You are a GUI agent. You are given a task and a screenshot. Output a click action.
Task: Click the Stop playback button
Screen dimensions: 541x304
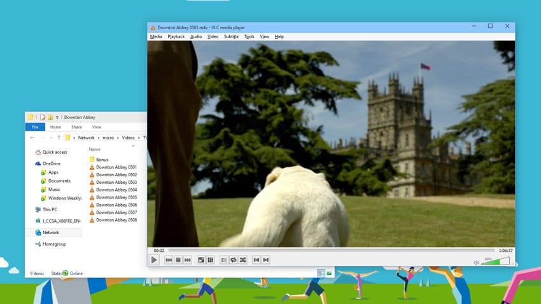click(x=178, y=260)
